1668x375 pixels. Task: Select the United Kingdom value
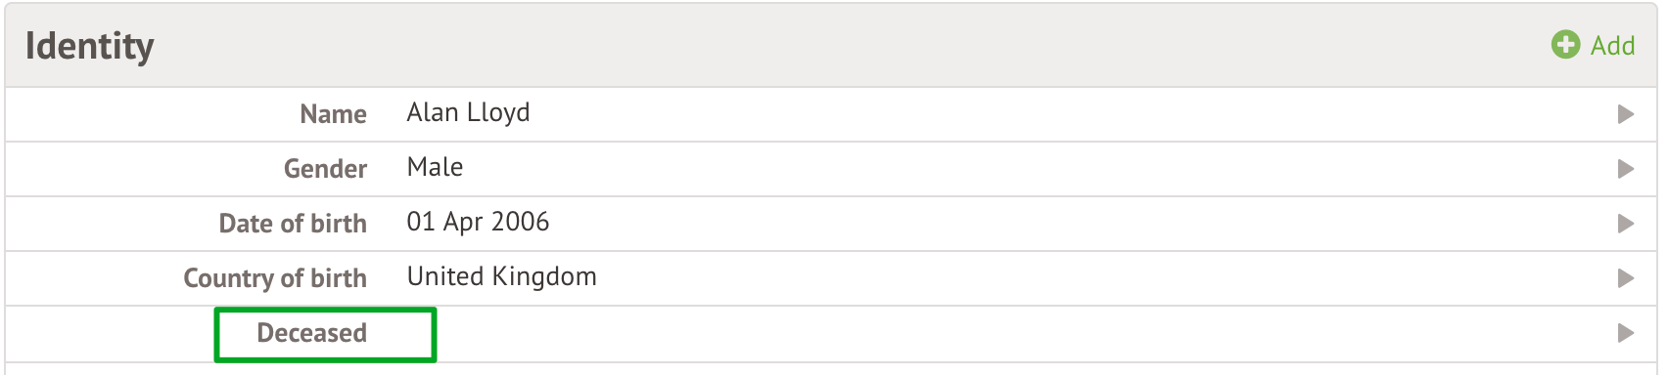501,276
